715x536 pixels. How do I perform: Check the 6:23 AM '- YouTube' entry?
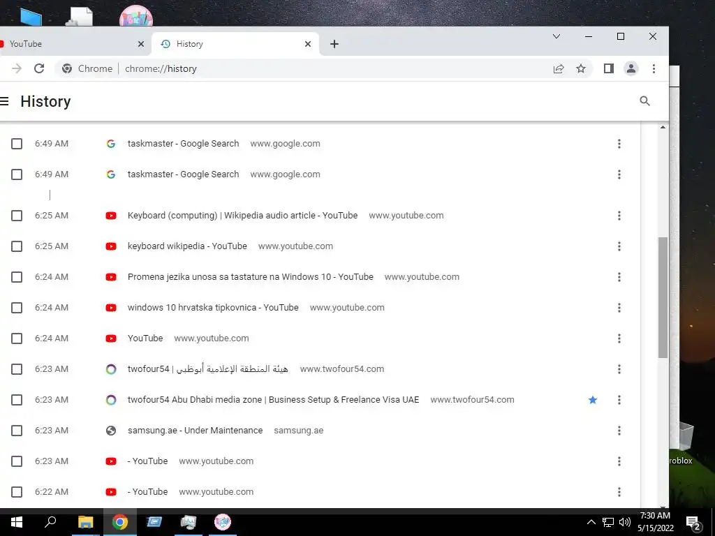(17, 461)
